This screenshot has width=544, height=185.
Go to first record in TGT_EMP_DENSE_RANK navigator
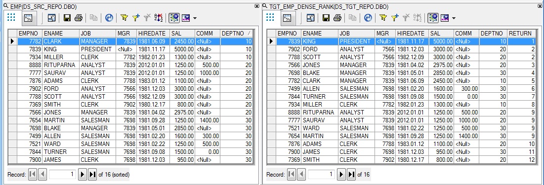click(x=292, y=175)
